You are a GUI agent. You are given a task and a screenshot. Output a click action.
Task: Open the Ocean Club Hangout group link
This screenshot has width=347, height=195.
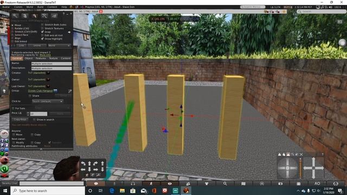point(40,90)
